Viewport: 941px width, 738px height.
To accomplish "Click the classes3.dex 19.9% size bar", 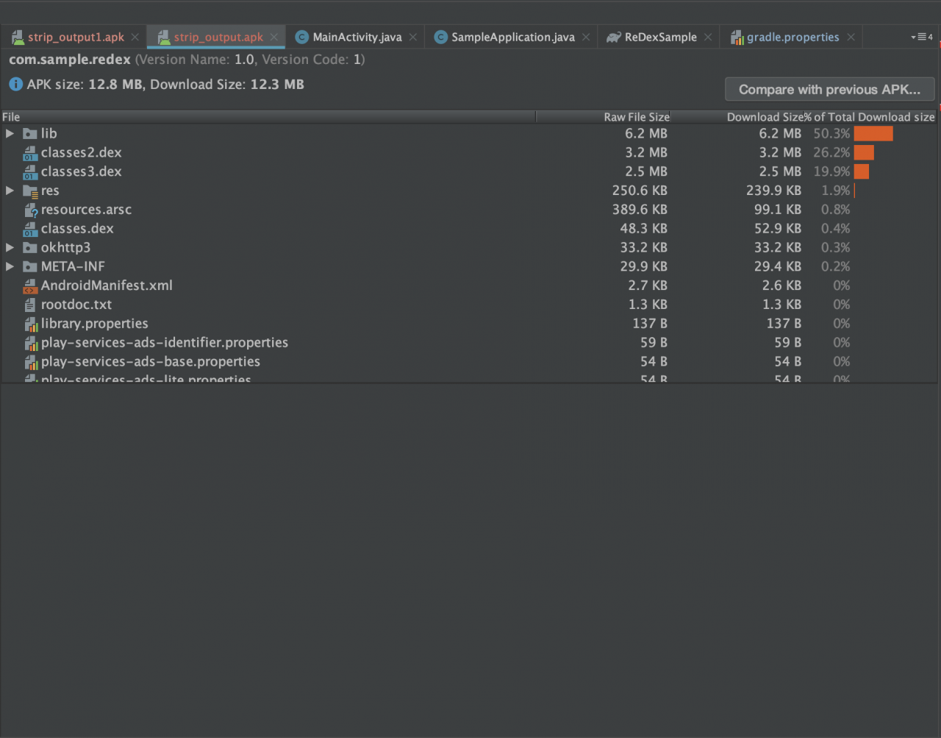I will pyautogui.click(x=862, y=171).
